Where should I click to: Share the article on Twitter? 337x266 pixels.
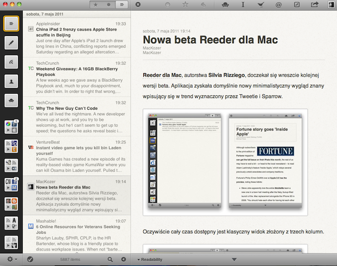261,5
